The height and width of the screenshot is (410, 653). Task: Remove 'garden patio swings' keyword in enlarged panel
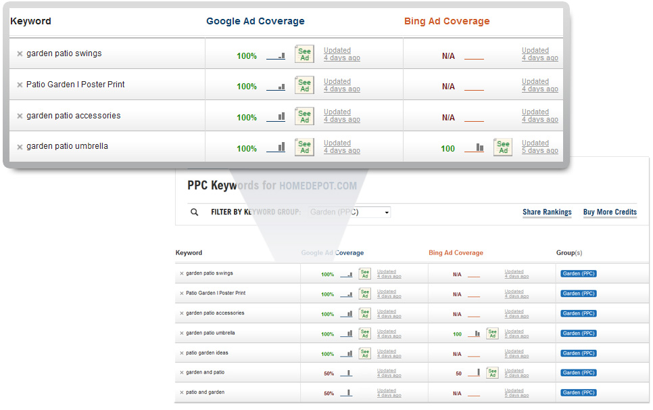click(x=20, y=54)
